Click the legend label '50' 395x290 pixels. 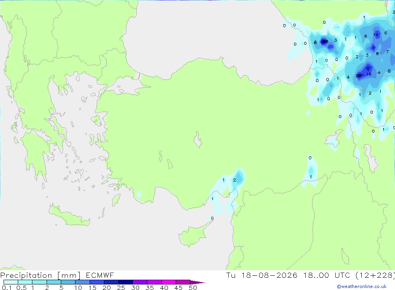(193, 288)
